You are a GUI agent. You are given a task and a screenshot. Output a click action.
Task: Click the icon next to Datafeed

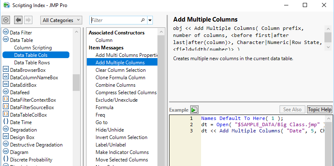[x=6, y=92]
